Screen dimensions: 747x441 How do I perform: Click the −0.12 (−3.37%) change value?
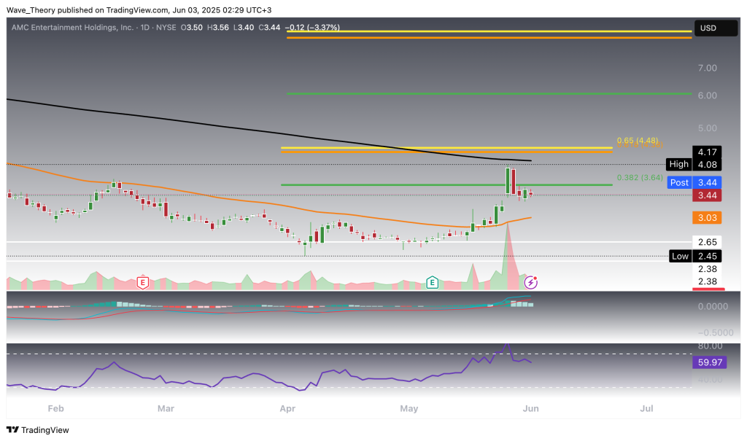coord(312,28)
